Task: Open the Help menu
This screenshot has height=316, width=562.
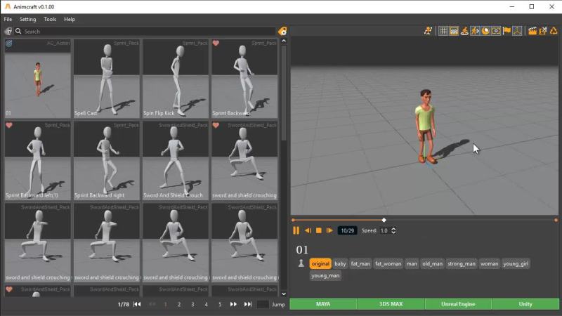Action: (69, 19)
